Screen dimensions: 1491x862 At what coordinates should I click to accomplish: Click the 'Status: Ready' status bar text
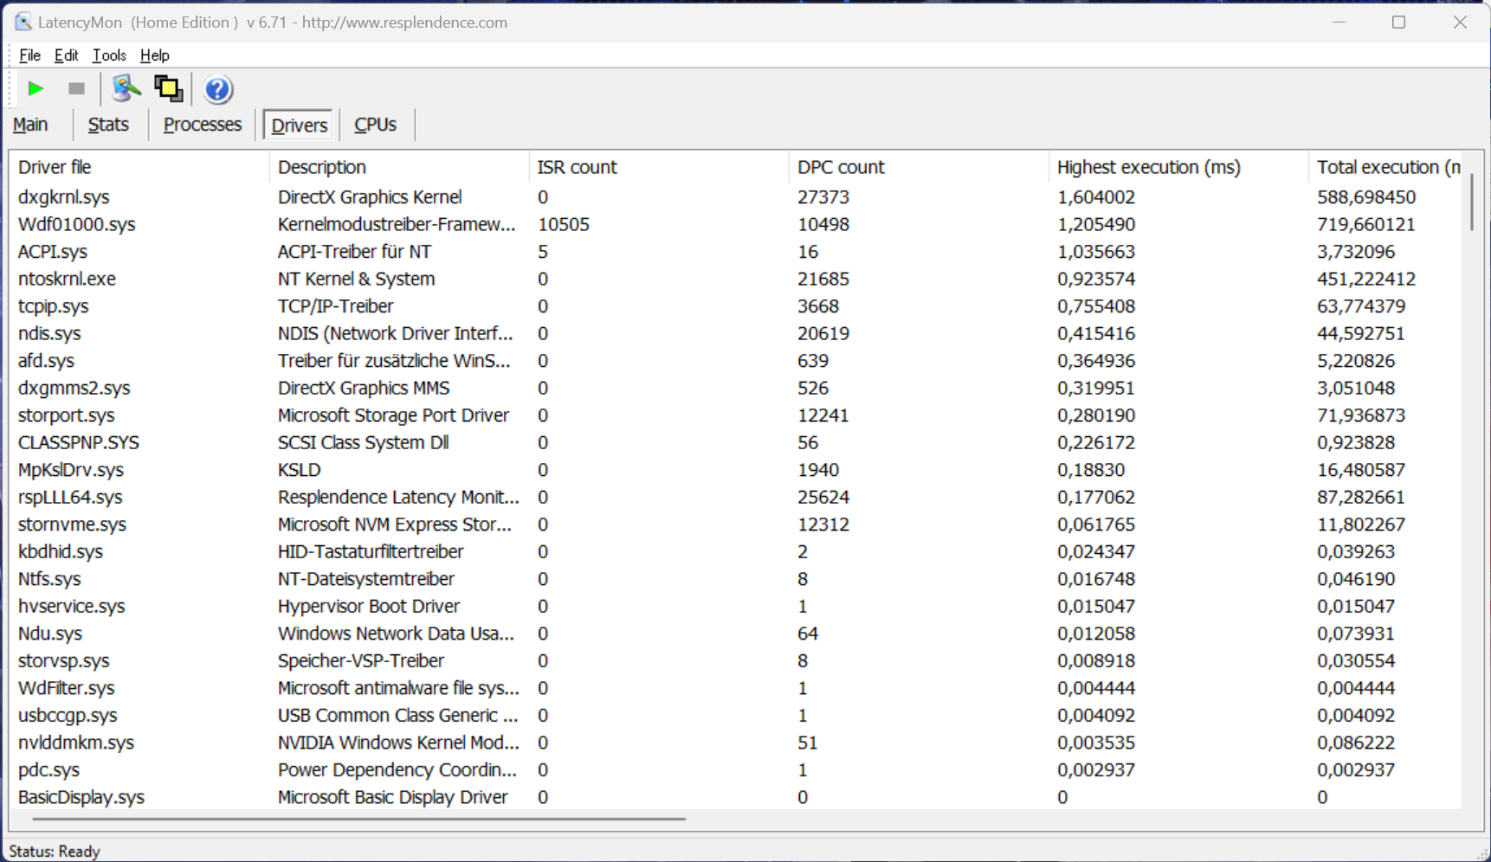tap(55, 852)
